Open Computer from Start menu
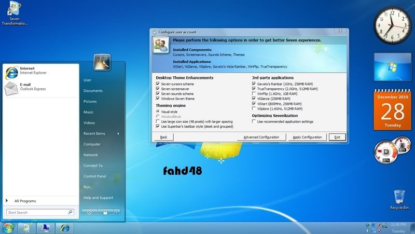Image resolution: width=415 pixels, height=234 pixels. 92,144
